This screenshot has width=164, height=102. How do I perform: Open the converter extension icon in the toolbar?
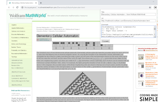pos(155,7)
